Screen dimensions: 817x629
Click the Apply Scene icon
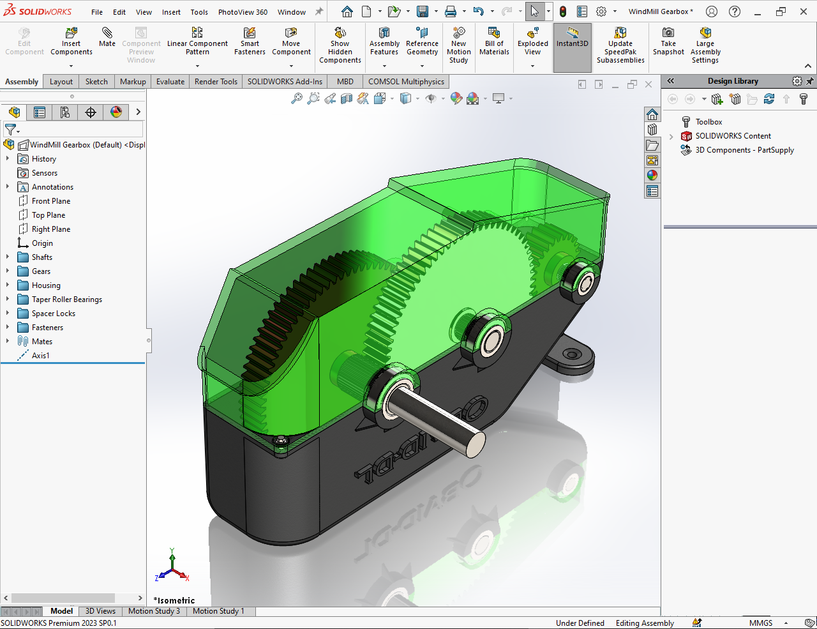coord(473,98)
